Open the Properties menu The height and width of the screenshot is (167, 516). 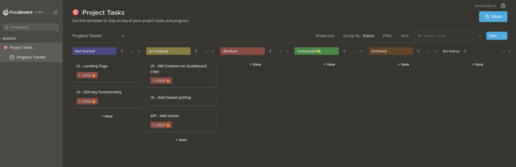(x=325, y=36)
